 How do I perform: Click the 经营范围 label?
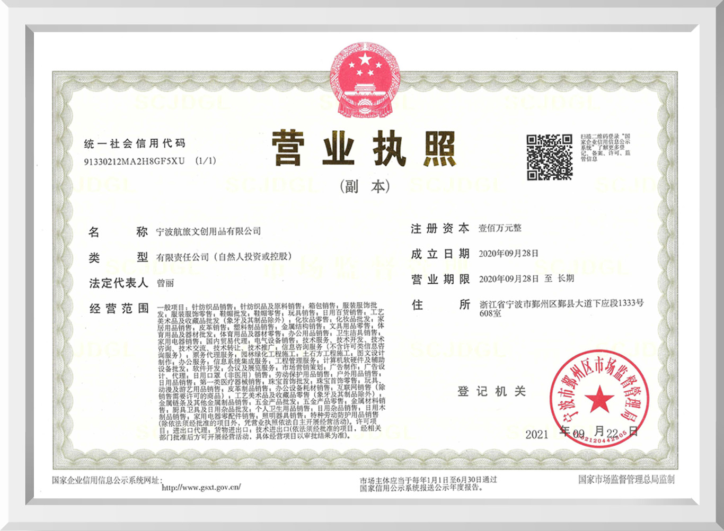[x=119, y=309]
